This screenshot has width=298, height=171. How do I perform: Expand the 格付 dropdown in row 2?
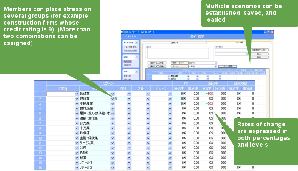pyautogui.click(x=129, y=98)
